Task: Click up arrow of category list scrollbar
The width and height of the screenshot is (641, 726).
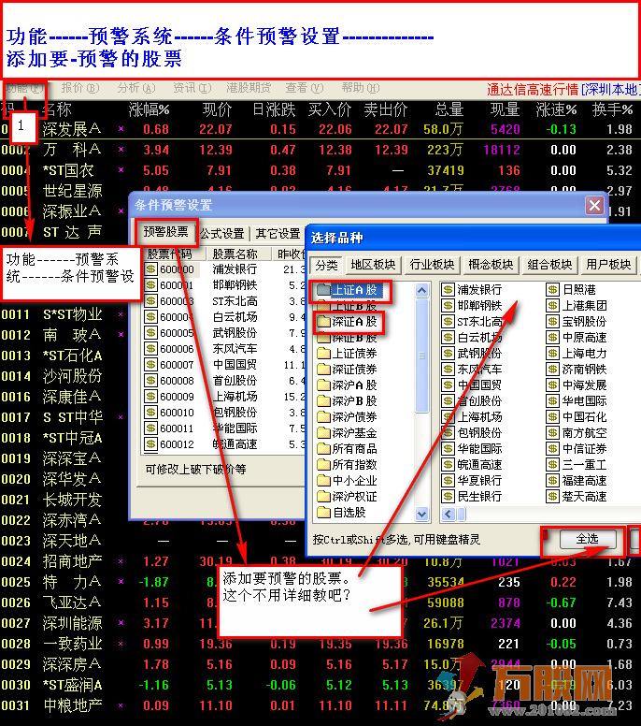Action: coord(421,290)
